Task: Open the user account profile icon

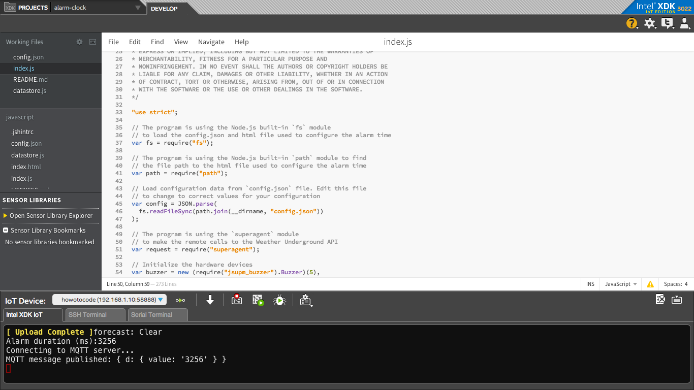Action: click(x=684, y=23)
